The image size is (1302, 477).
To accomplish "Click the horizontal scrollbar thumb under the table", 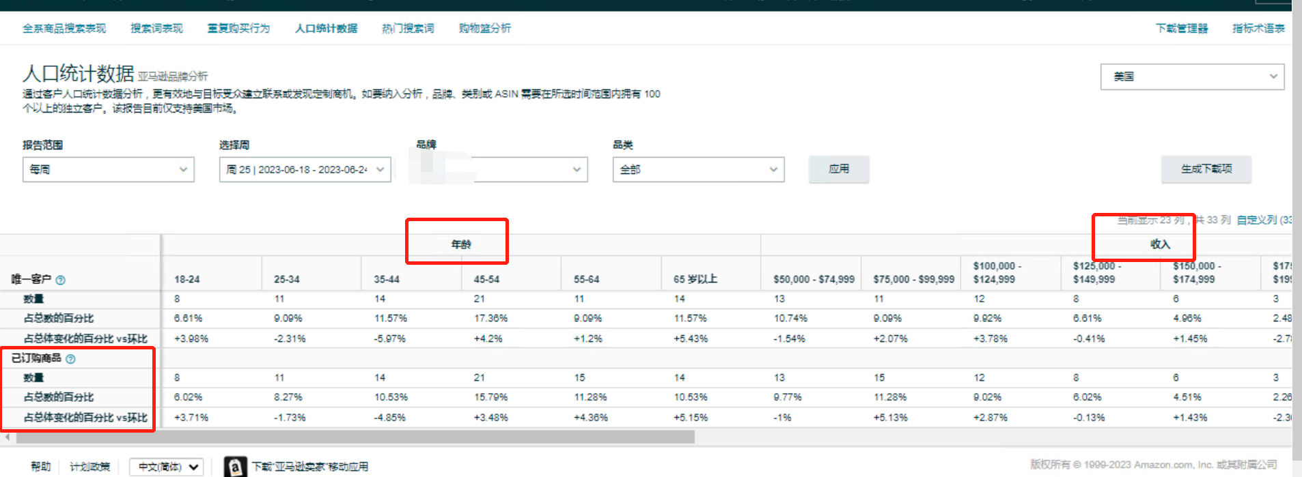I will 354,437.
